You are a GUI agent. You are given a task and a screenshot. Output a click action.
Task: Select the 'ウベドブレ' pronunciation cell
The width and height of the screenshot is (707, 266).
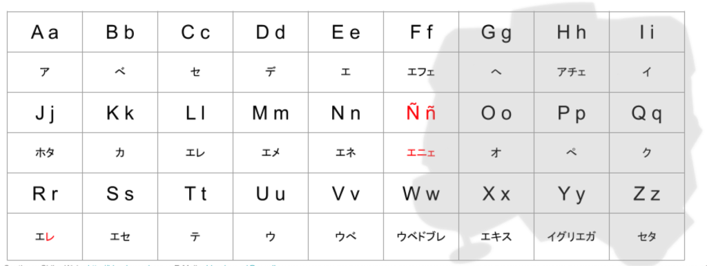click(421, 237)
